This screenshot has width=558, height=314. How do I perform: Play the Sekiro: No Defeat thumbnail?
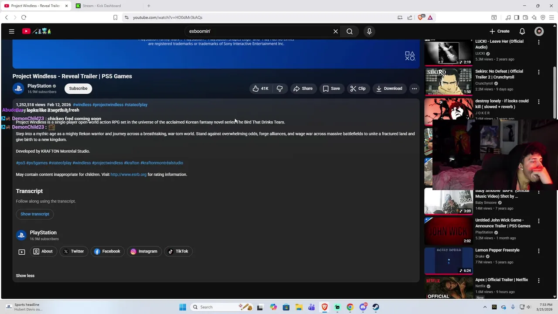(449, 82)
